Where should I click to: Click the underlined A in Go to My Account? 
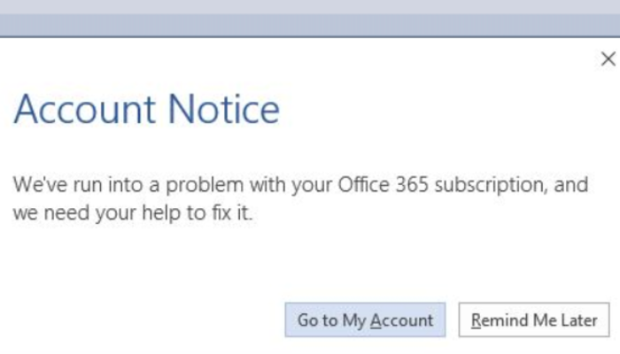pos(376,320)
